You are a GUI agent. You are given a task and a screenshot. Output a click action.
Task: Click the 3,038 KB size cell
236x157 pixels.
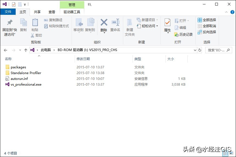pyautogui.click(x=178, y=85)
